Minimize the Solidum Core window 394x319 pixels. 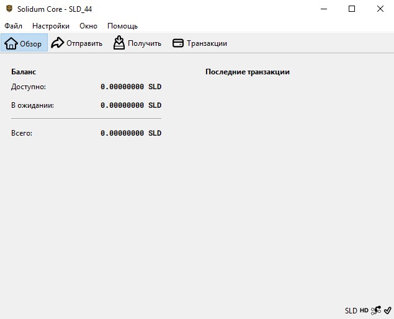[324, 9]
